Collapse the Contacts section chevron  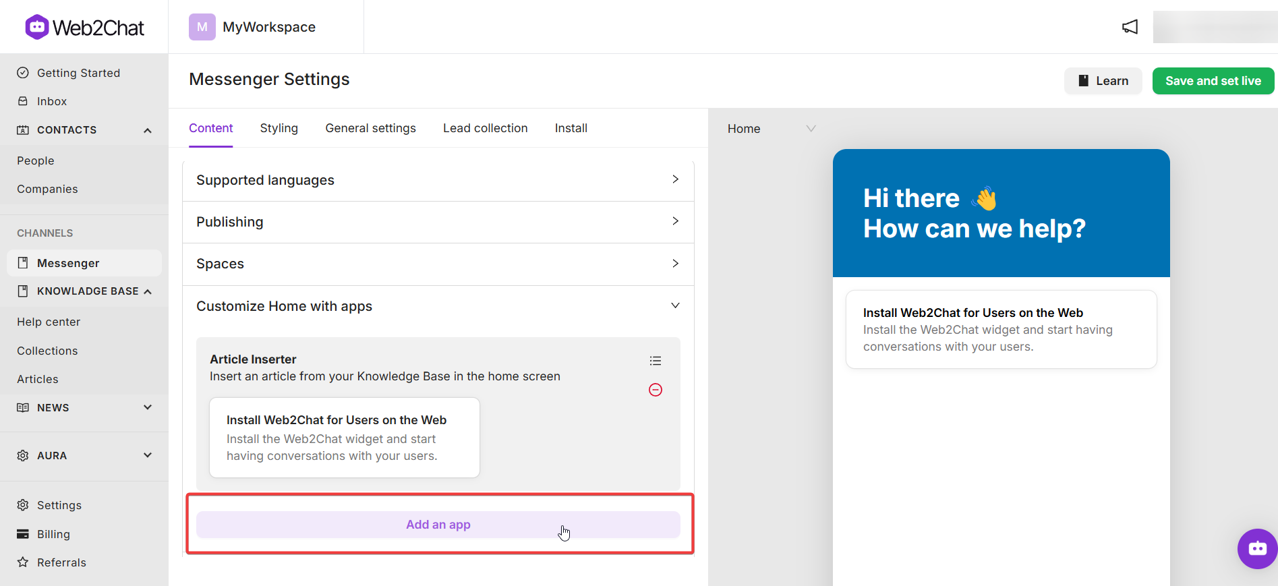pos(148,130)
